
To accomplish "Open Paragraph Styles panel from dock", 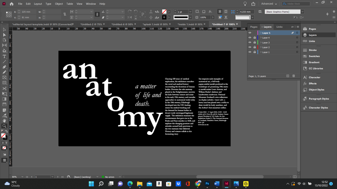I will 319,99.
